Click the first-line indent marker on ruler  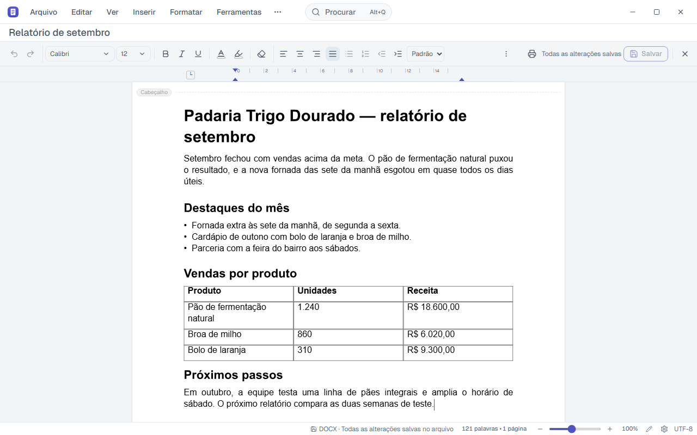235,70
